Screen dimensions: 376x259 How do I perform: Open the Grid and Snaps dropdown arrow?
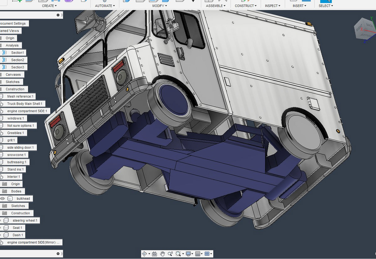(x=202, y=254)
